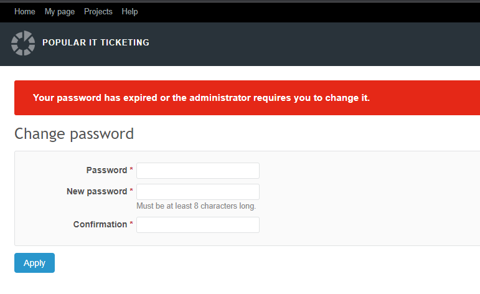Focus the New password input field

(198, 192)
